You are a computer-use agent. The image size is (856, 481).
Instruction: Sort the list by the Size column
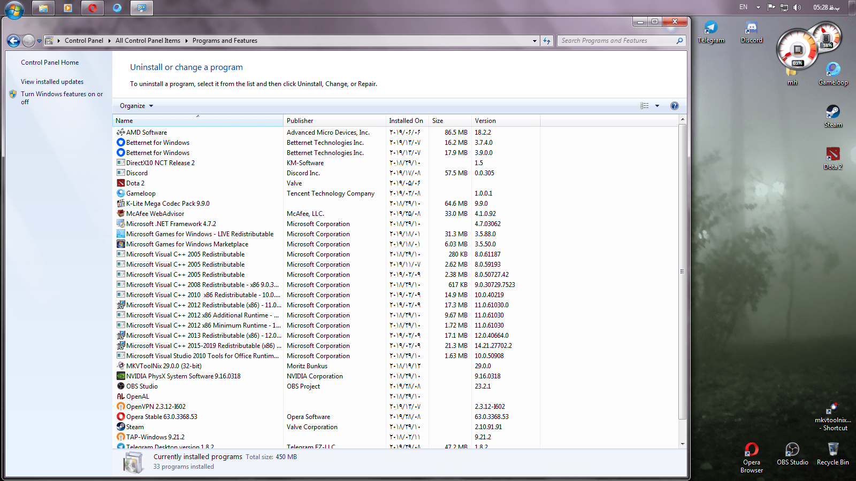point(450,121)
